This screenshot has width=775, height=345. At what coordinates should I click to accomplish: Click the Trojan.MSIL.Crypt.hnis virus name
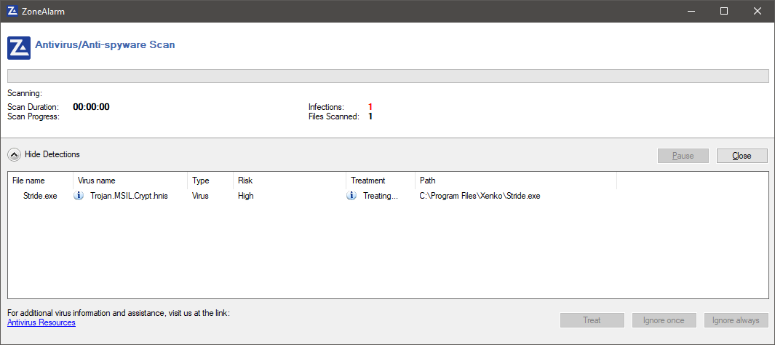(x=130, y=196)
